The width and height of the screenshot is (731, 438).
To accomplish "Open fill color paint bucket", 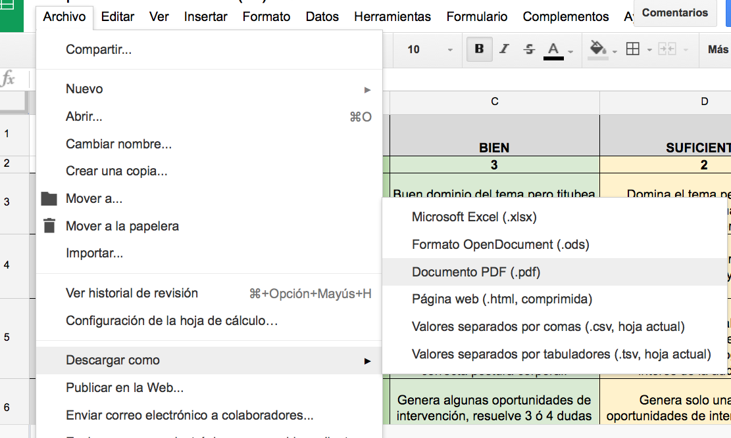I will coord(597,49).
